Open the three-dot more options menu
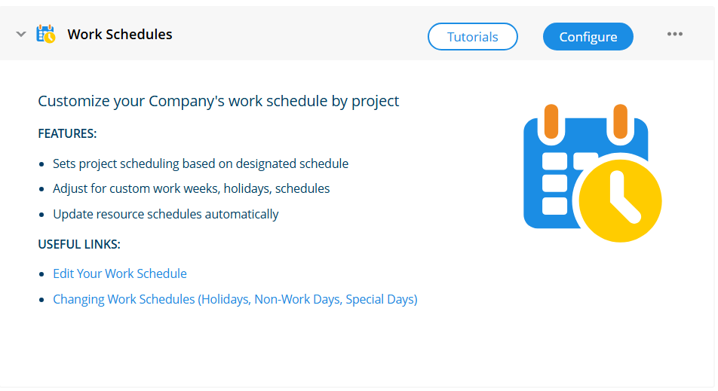The image size is (718, 391). tap(674, 35)
